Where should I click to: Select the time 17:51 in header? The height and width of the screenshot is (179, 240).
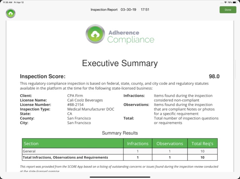click(145, 10)
